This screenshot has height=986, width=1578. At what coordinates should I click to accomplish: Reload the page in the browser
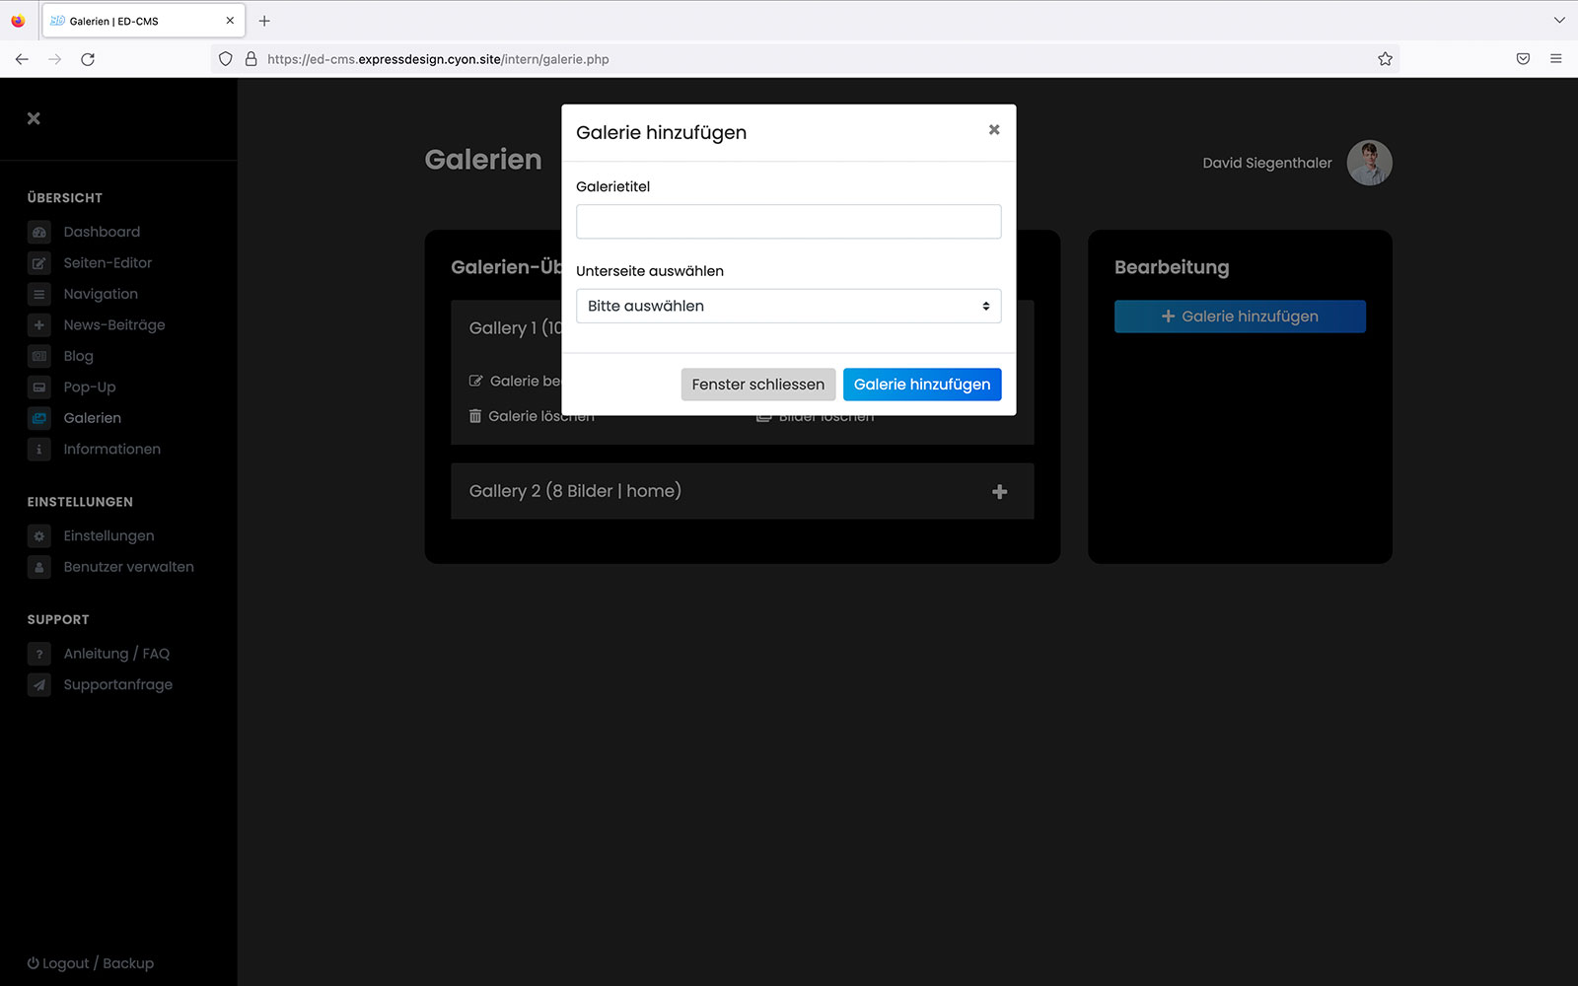pos(88,59)
